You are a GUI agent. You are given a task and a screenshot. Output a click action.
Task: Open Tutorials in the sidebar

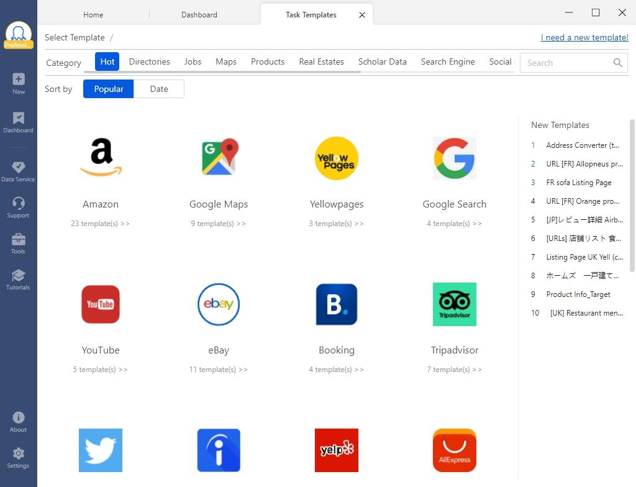coord(18,280)
